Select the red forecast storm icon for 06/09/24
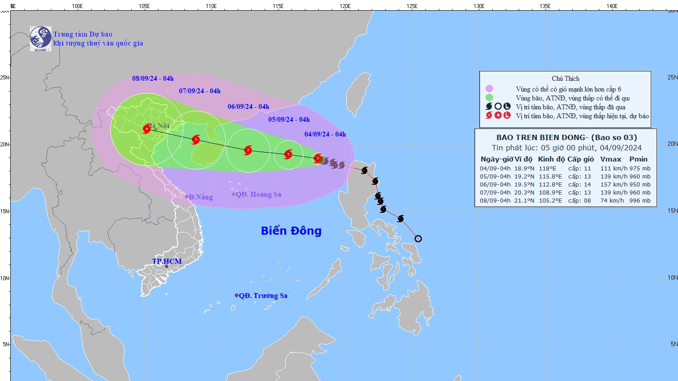The height and width of the screenshot is (381, 678). 248,150
